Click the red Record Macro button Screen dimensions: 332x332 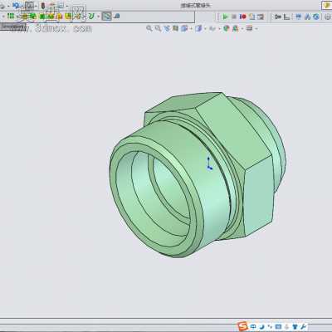point(243,17)
